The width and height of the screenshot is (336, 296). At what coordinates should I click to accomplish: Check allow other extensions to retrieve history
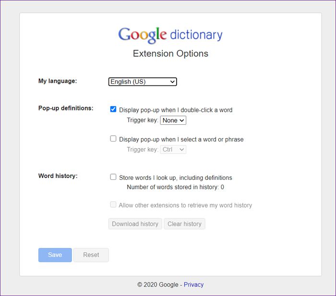(x=113, y=204)
